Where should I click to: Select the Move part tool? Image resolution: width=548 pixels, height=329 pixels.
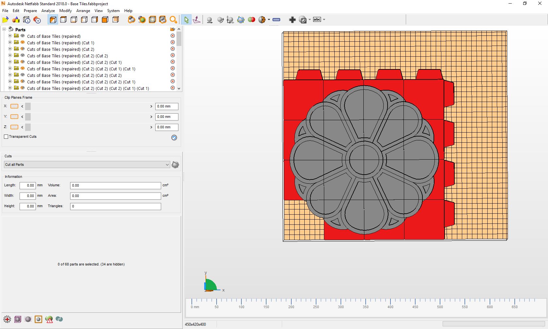209,20
